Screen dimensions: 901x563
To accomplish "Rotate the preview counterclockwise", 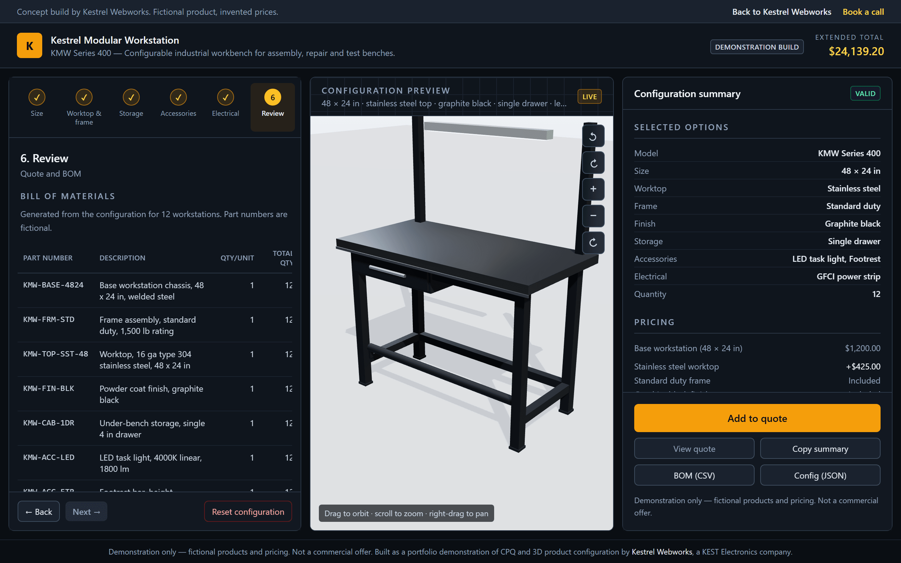I will [593, 136].
